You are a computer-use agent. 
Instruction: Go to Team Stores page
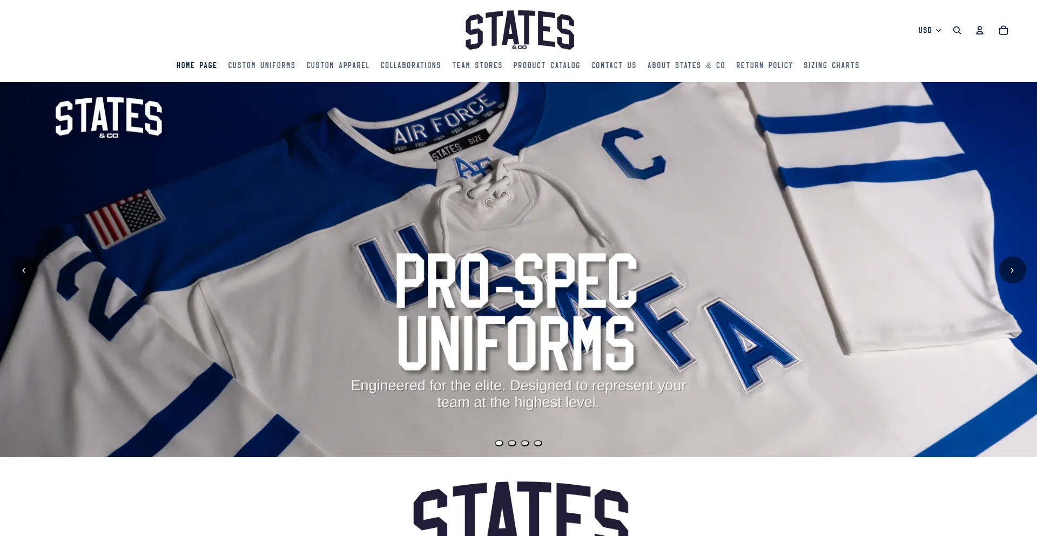(477, 65)
